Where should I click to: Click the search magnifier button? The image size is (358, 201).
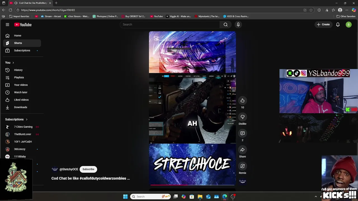(x=225, y=25)
